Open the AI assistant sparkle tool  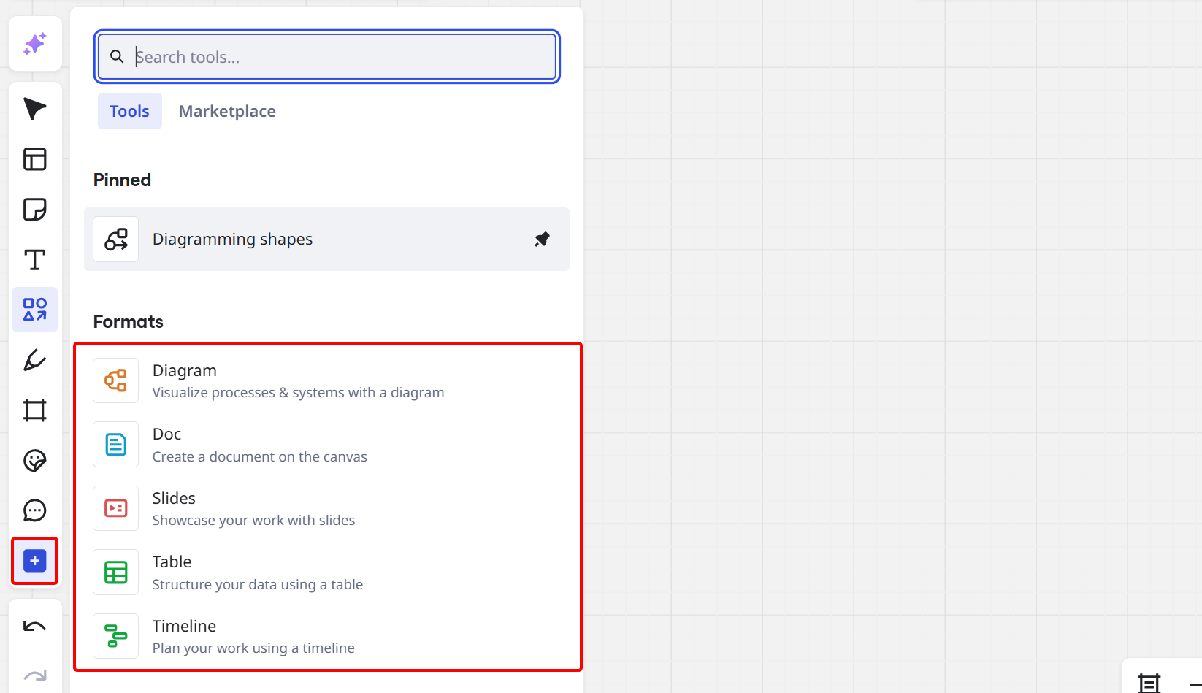tap(34, 43)
